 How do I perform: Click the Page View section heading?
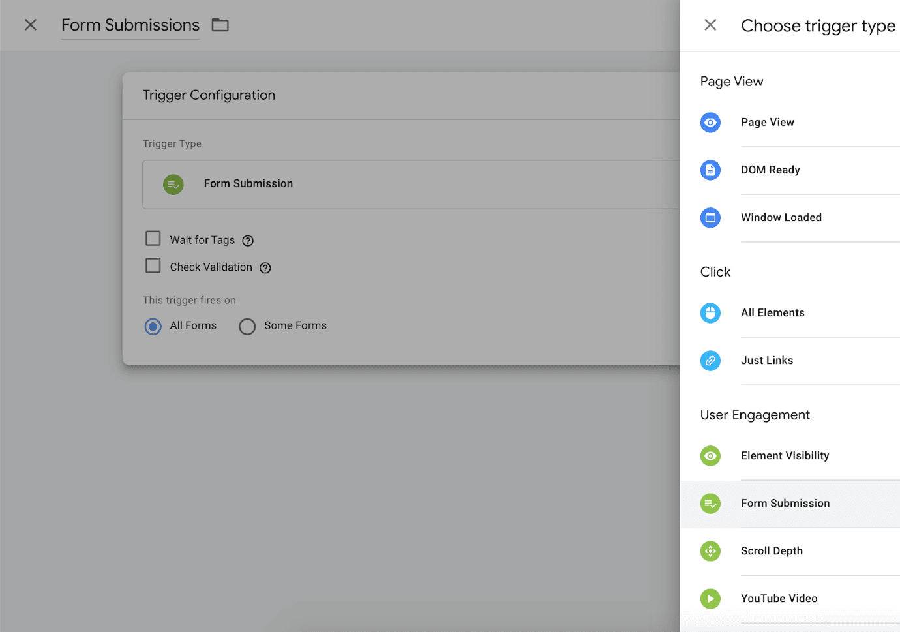pos(731,82)
